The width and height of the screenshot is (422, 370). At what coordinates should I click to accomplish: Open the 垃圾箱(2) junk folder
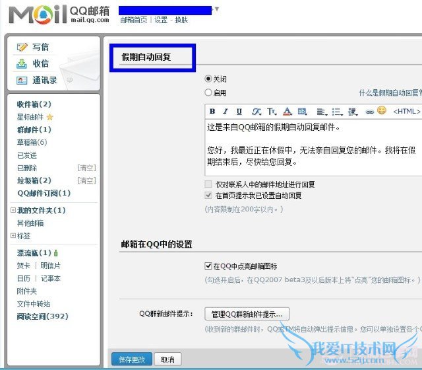[x=34, y=180]
